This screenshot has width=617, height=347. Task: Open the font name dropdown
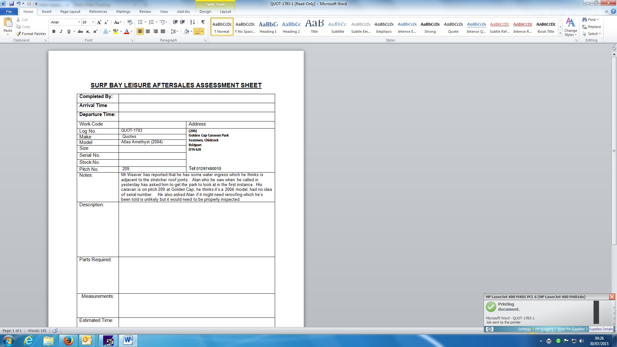click(x=79, y=22)
